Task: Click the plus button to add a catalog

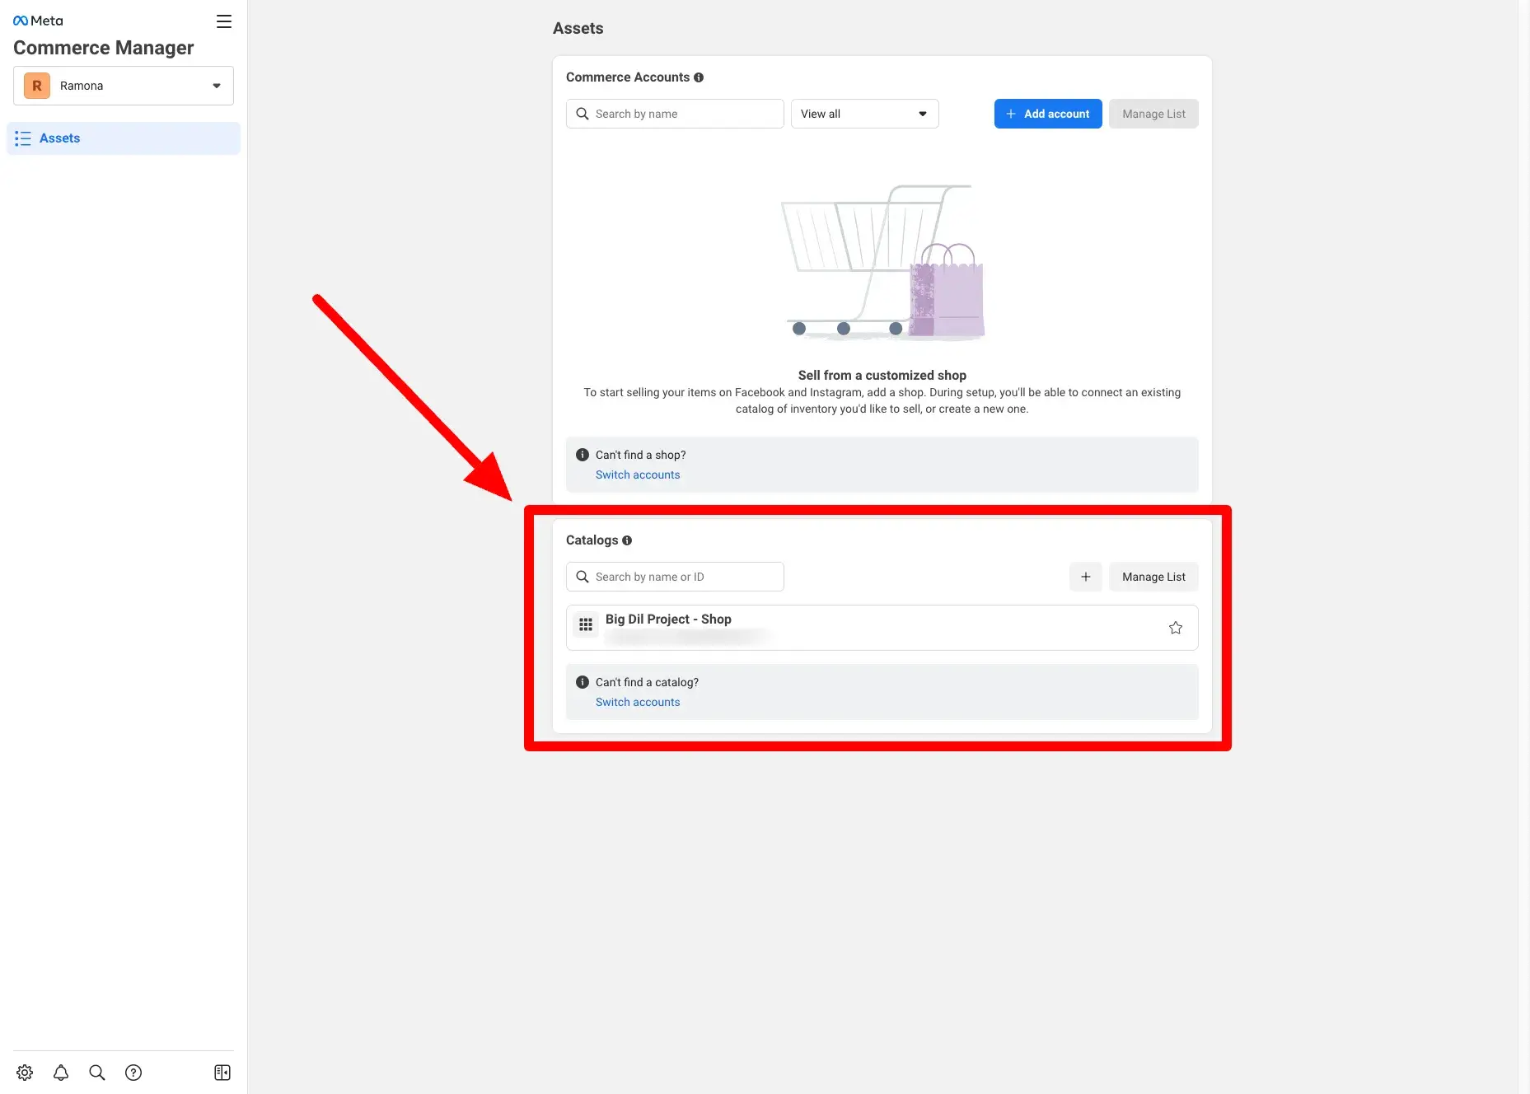Action: tap(1086, 577)
